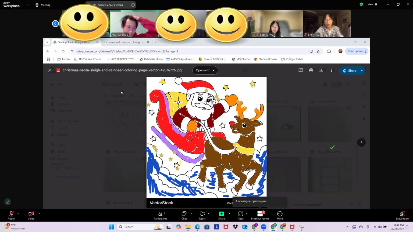
Task: Switch to Smiling Stars Google Drive tab
Action: click(74, 42)
